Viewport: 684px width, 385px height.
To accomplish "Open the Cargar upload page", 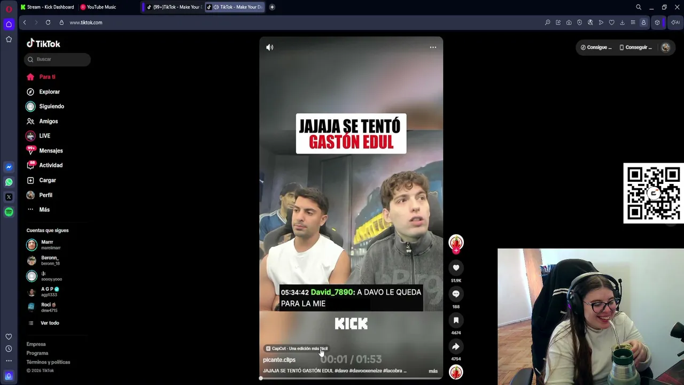I will (48, 180).
